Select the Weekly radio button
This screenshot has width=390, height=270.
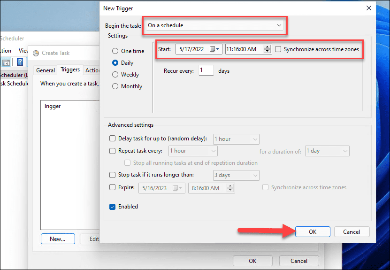[x=115, y=75]
